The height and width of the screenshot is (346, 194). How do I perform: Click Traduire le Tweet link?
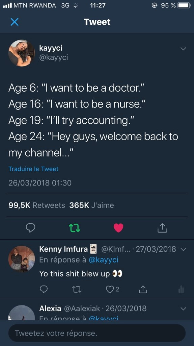pos(33,169)
